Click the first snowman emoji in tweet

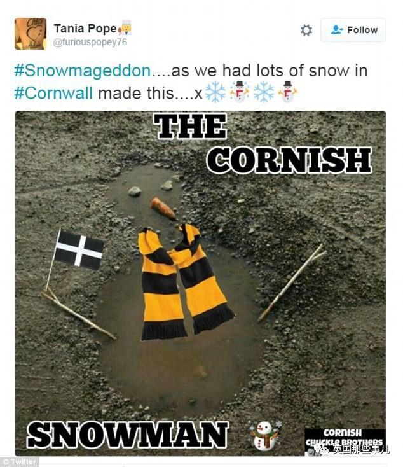(x=240, y=92)
